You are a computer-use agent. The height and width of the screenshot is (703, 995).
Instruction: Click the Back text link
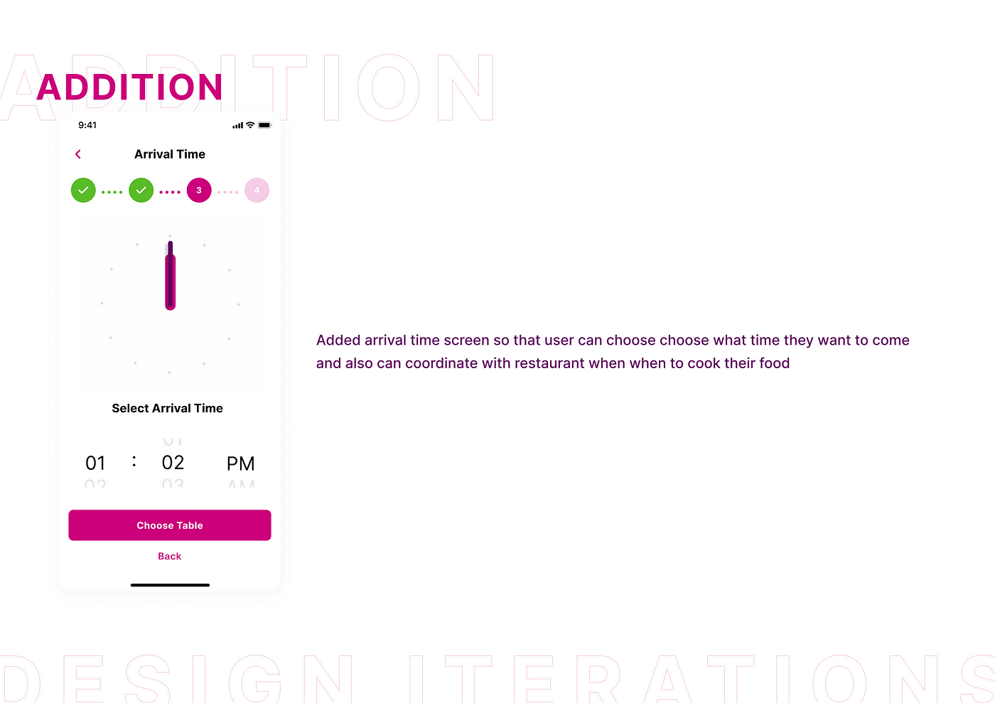pyautogui.click(x=170, y=557)
